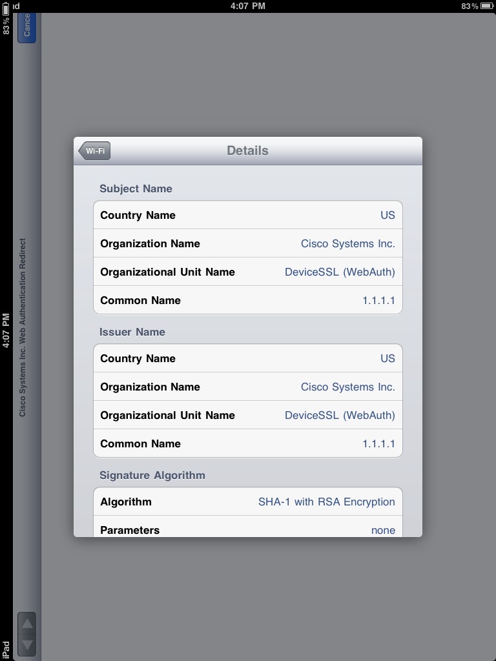
Task: Select Subject Common Name row
Action: (x=248, y=300)
